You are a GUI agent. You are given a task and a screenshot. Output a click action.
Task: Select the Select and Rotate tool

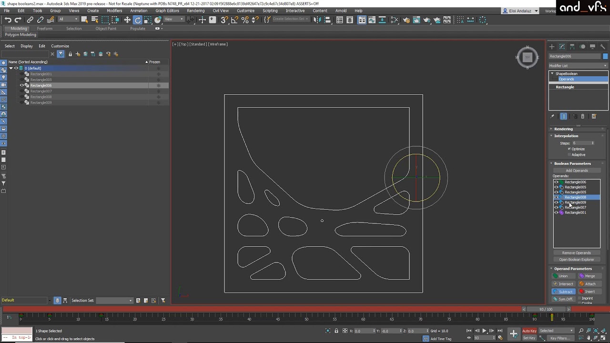pos(137,20)
